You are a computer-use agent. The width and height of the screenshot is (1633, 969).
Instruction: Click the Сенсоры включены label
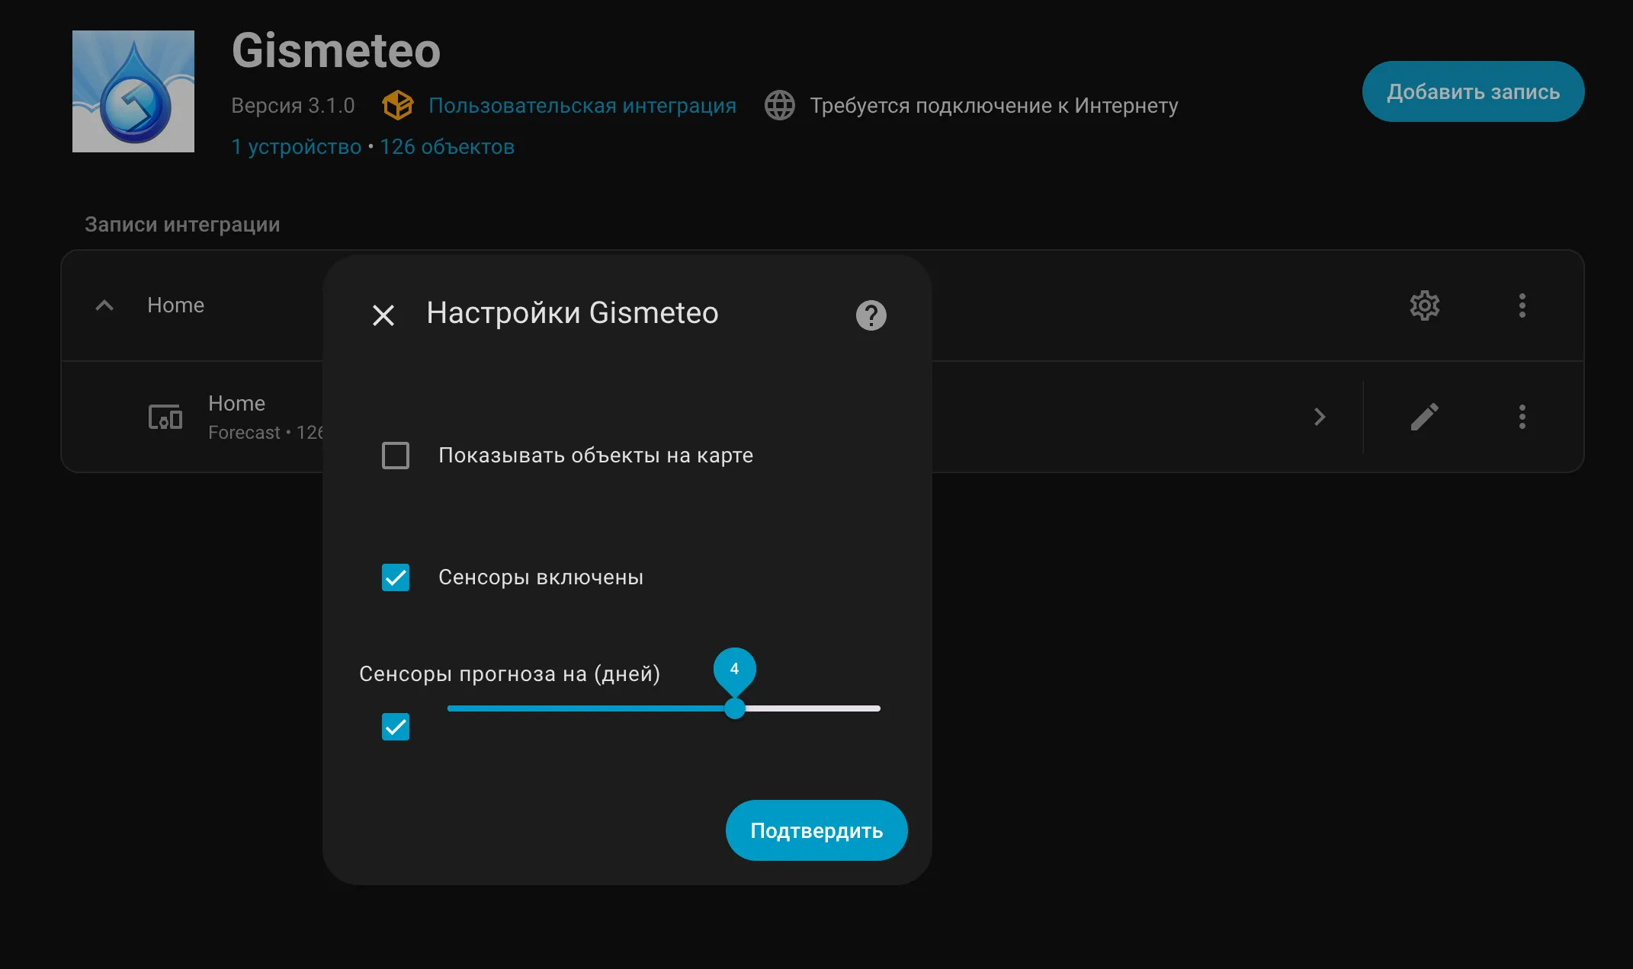(541, 577)
